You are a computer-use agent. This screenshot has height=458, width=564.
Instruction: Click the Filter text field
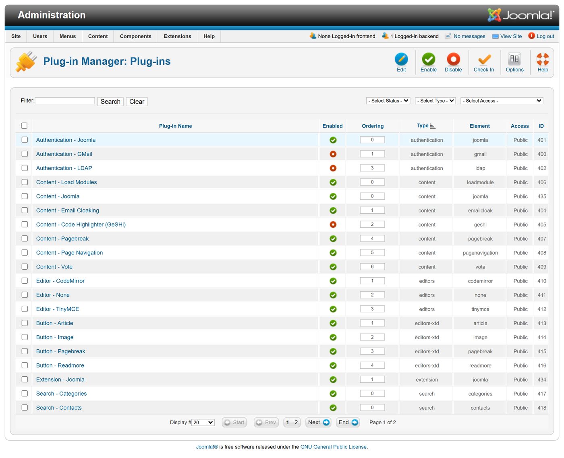65,101
